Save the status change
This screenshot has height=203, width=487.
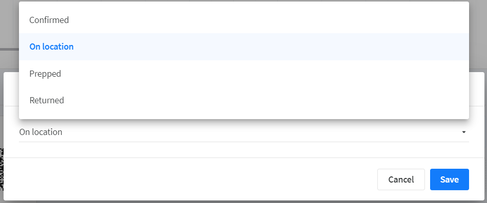450,179
